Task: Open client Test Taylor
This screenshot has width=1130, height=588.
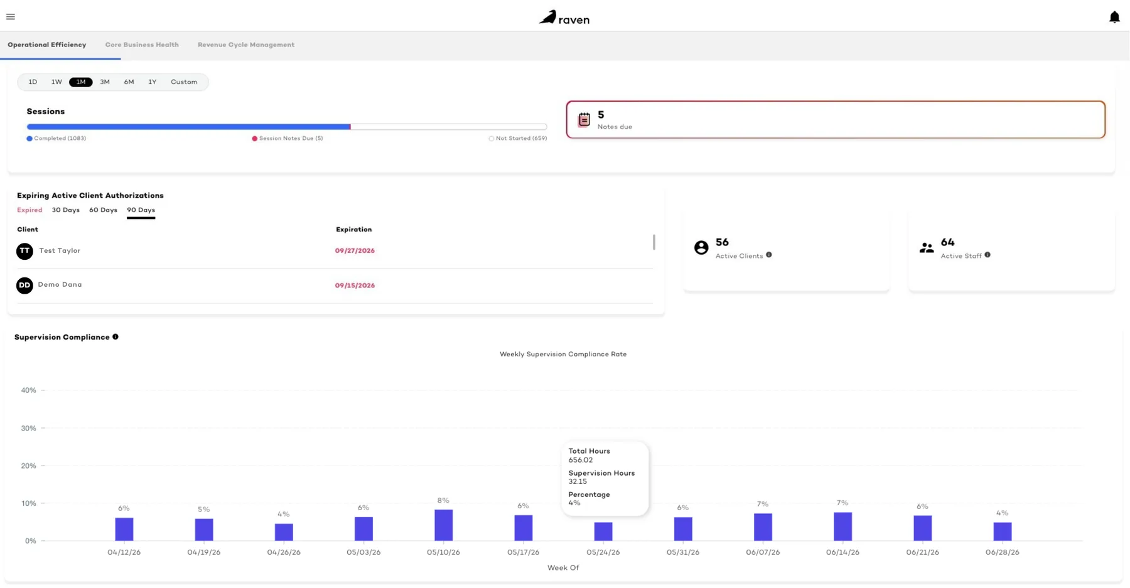Action: click(x=60, y=251)
